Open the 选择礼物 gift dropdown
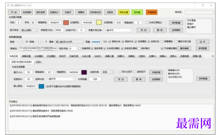 pos(60,79)
